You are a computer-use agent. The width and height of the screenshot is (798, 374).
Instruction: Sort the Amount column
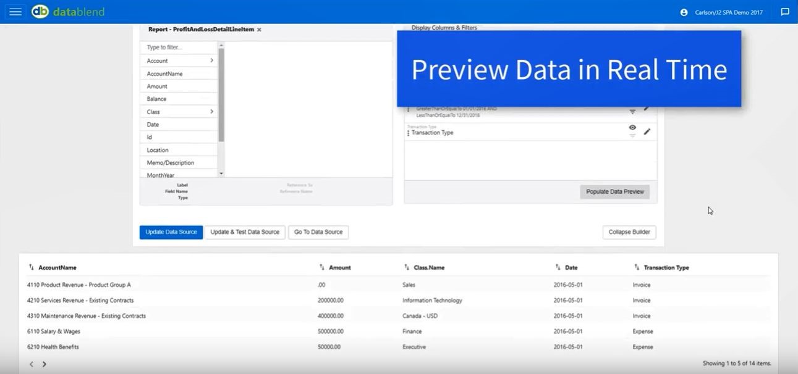point(321,267)
